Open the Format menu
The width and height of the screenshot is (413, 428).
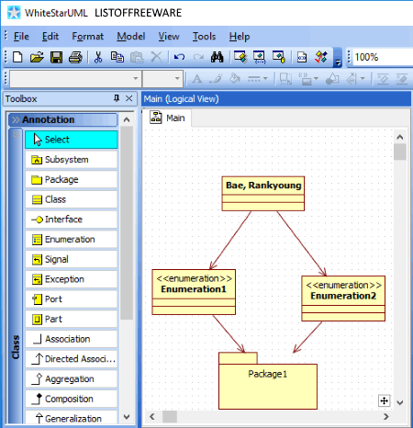[87, 37]
